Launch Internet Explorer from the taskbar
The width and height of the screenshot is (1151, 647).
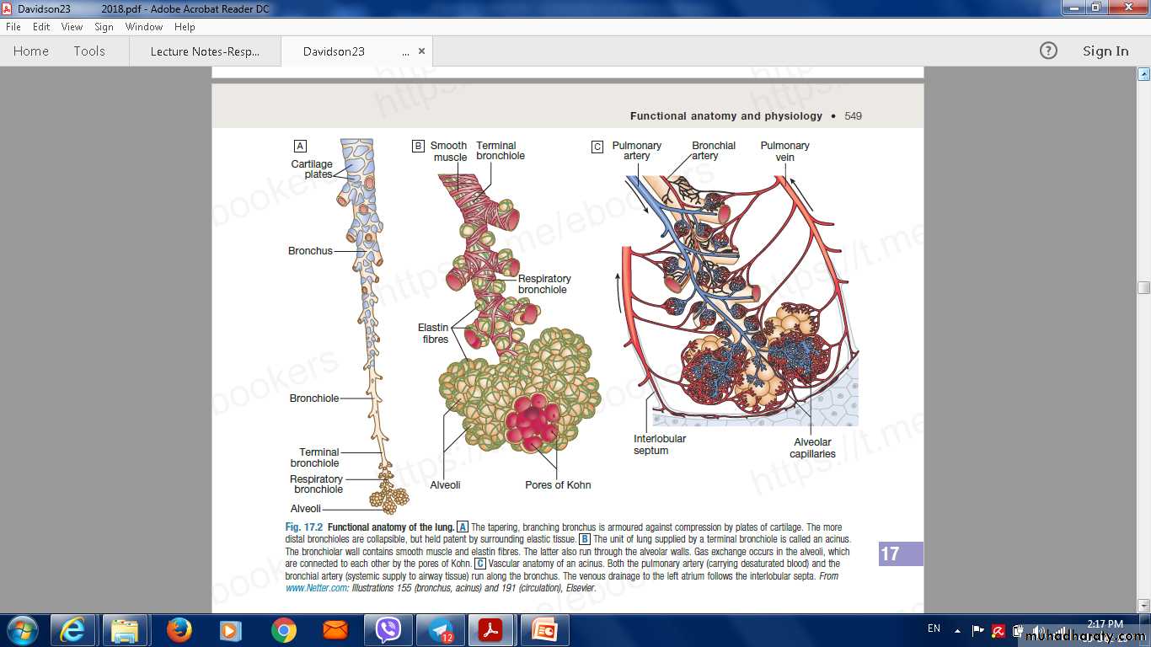tap(73, 630)
